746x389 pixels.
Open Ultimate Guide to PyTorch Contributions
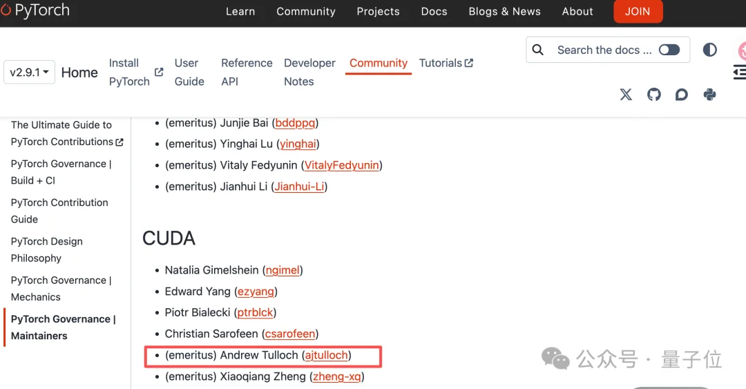[67, 133]
